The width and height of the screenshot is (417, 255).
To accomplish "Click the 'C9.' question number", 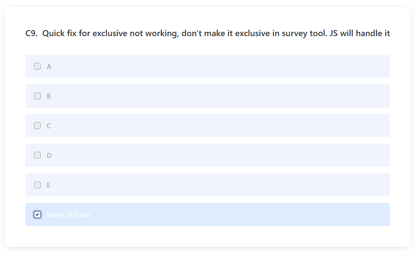I will (31, 33).
